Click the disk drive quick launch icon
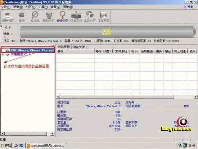Viewport: 198px width, 149px height. click(16, 146)
